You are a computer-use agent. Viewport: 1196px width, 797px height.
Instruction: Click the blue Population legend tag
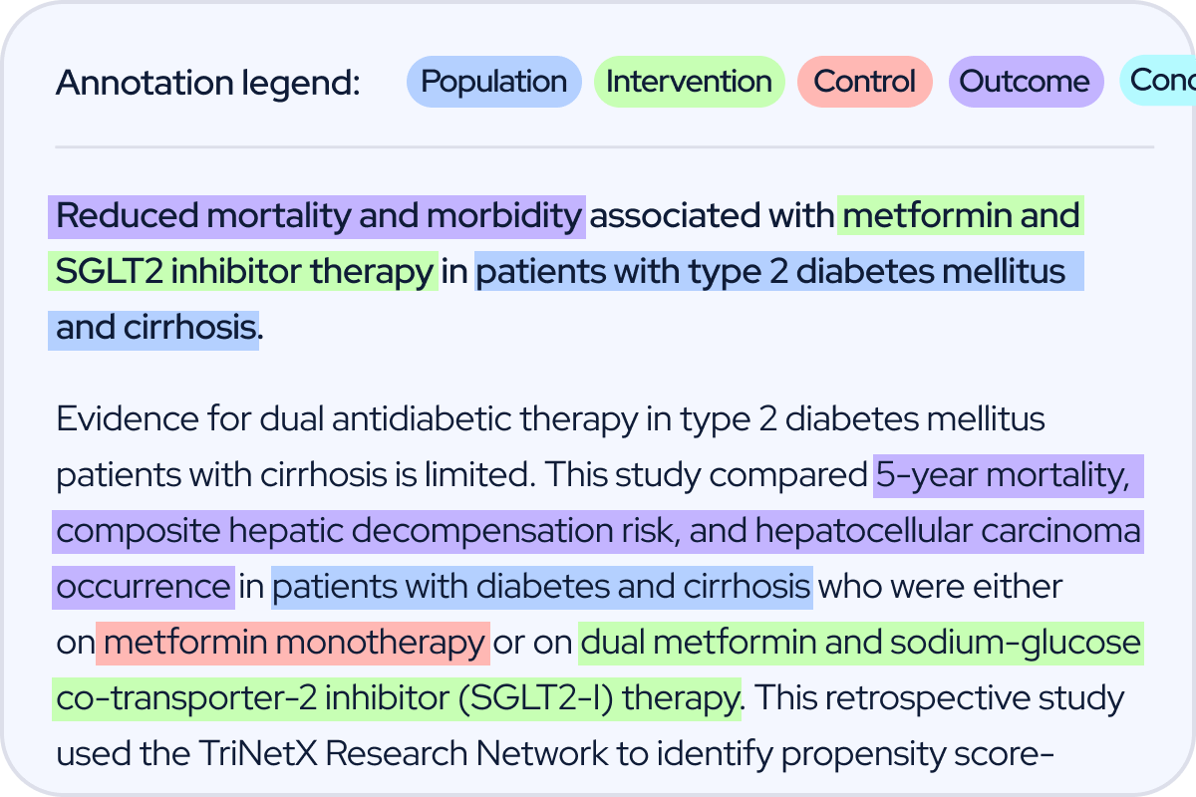(493, 82)
